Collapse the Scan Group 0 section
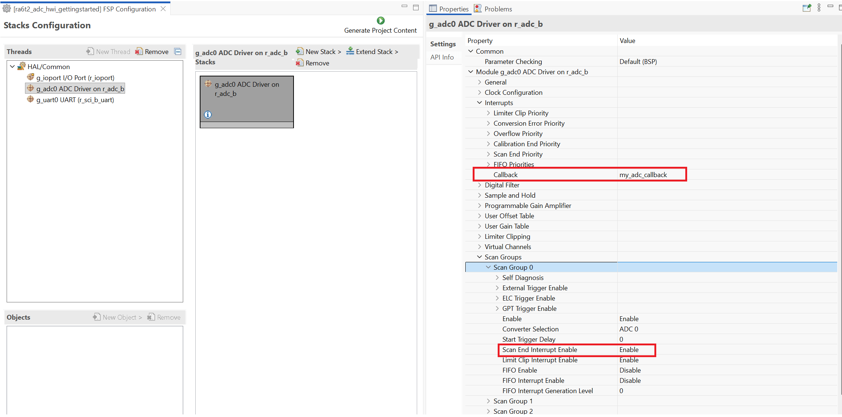This screenshot has width=842, height=417. [488, 267]
